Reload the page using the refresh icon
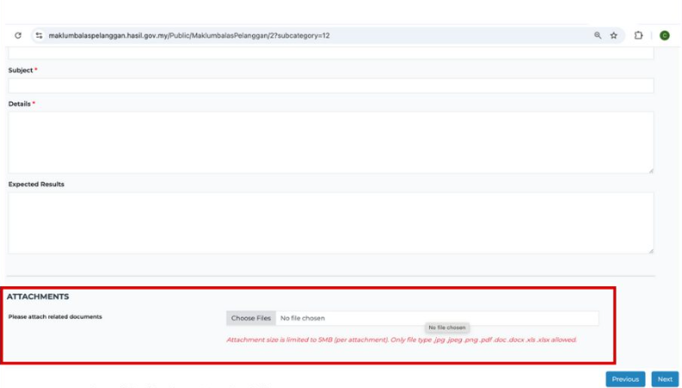Viewport: 682px width, 388px height. (x=18, y=35)
